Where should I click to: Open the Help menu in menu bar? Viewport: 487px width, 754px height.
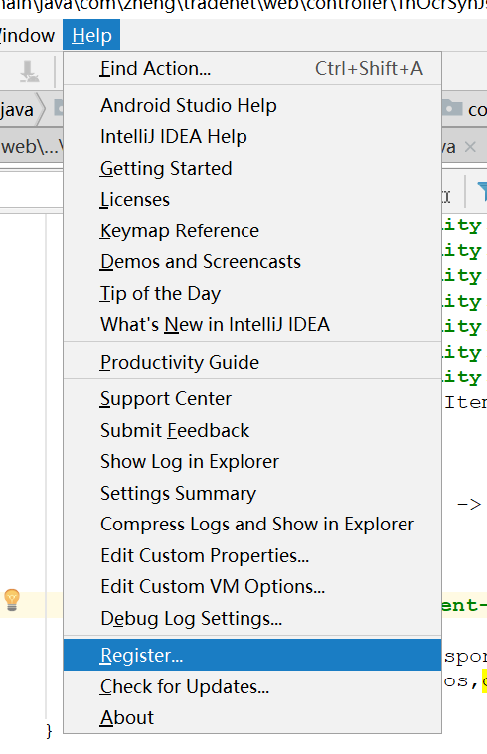(91, 35)
